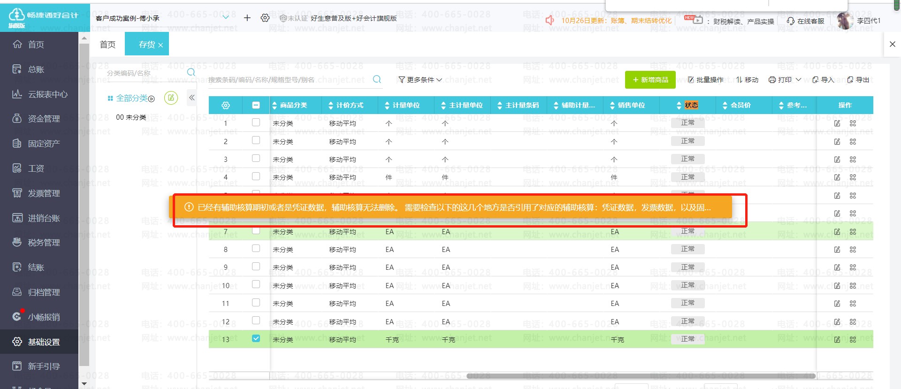
Task: Switch to the 首页 tab
Action: pos(107,45)
